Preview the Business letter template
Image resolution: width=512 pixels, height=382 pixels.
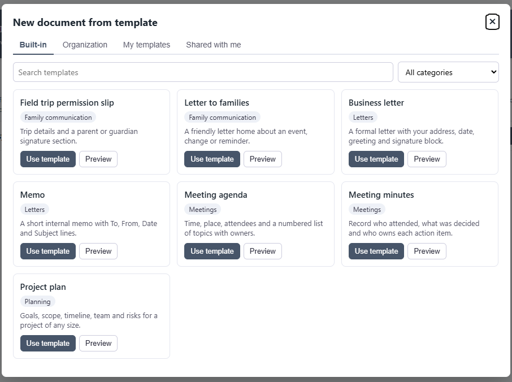427,159
